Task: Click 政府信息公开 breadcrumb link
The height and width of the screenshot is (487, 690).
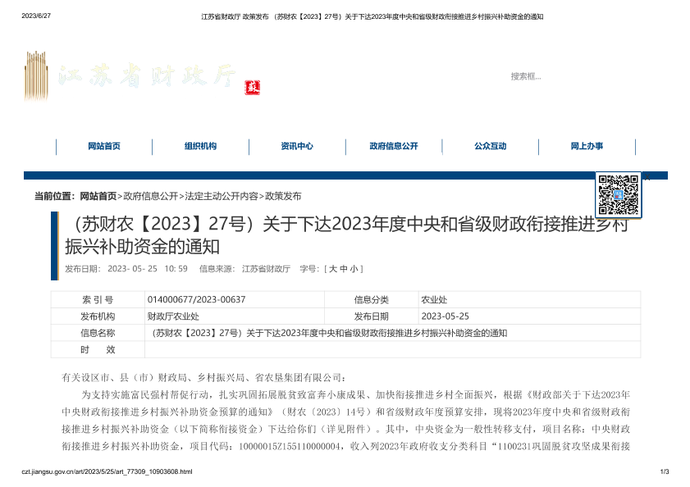Action: tap(150, 197)
